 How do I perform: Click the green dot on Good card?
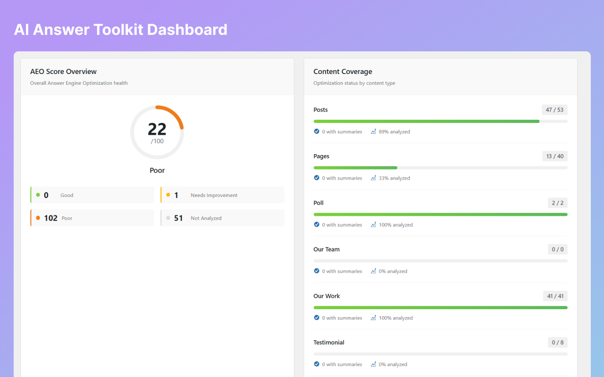click(38, 195)
